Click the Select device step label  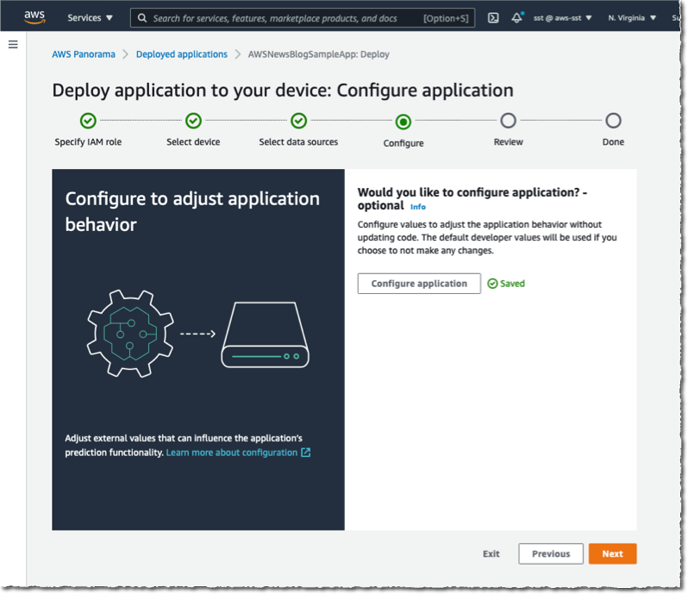point(193,141)
